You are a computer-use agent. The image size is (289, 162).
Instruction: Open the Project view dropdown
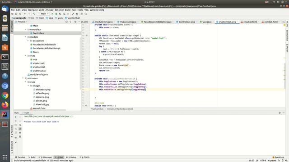[x=21, y=22]
